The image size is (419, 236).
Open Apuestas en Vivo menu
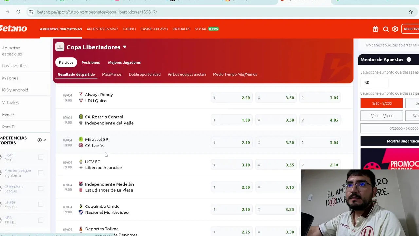(x=102, y=29)
